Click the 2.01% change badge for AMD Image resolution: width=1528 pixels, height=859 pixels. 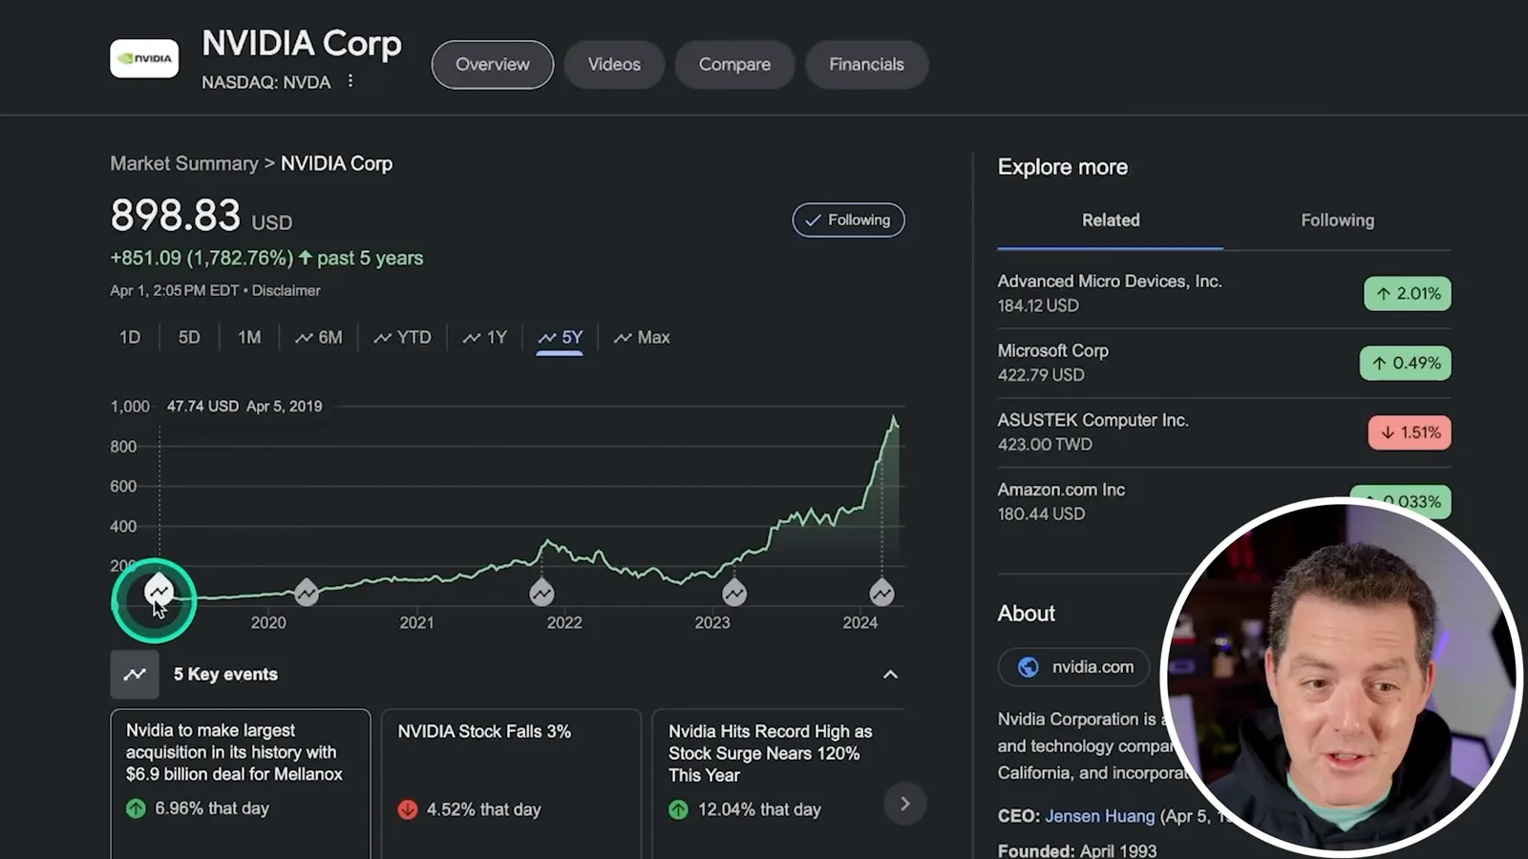[x=1407, y=293]
